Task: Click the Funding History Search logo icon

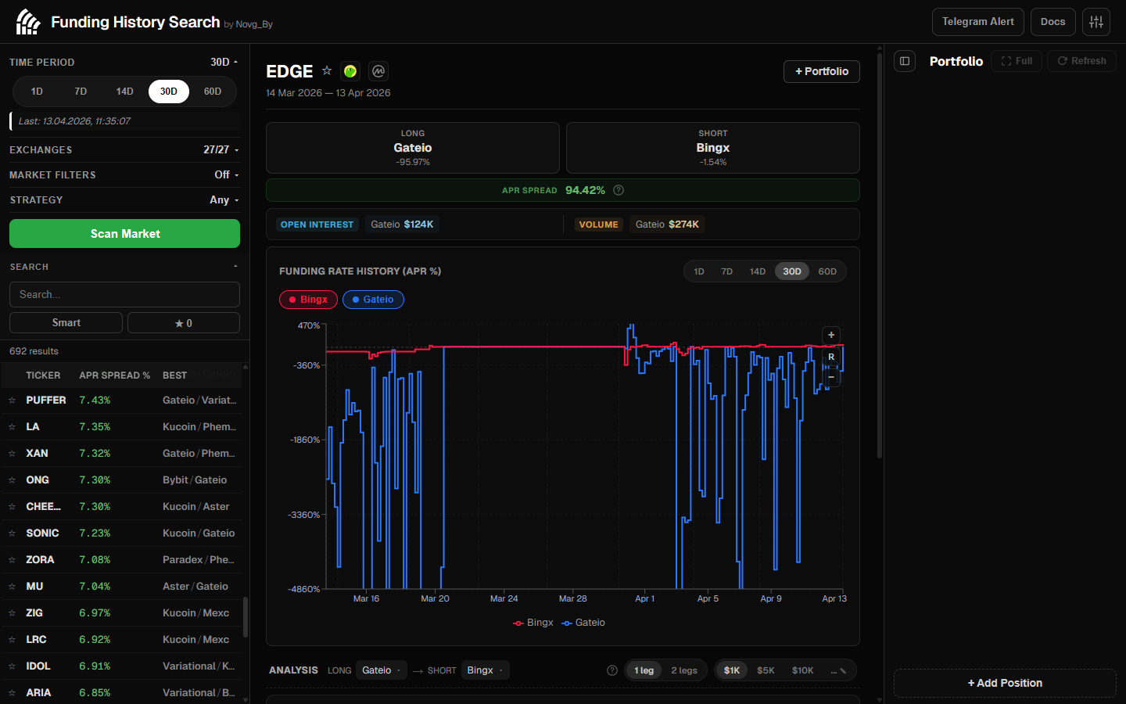Action: [28, 22]
